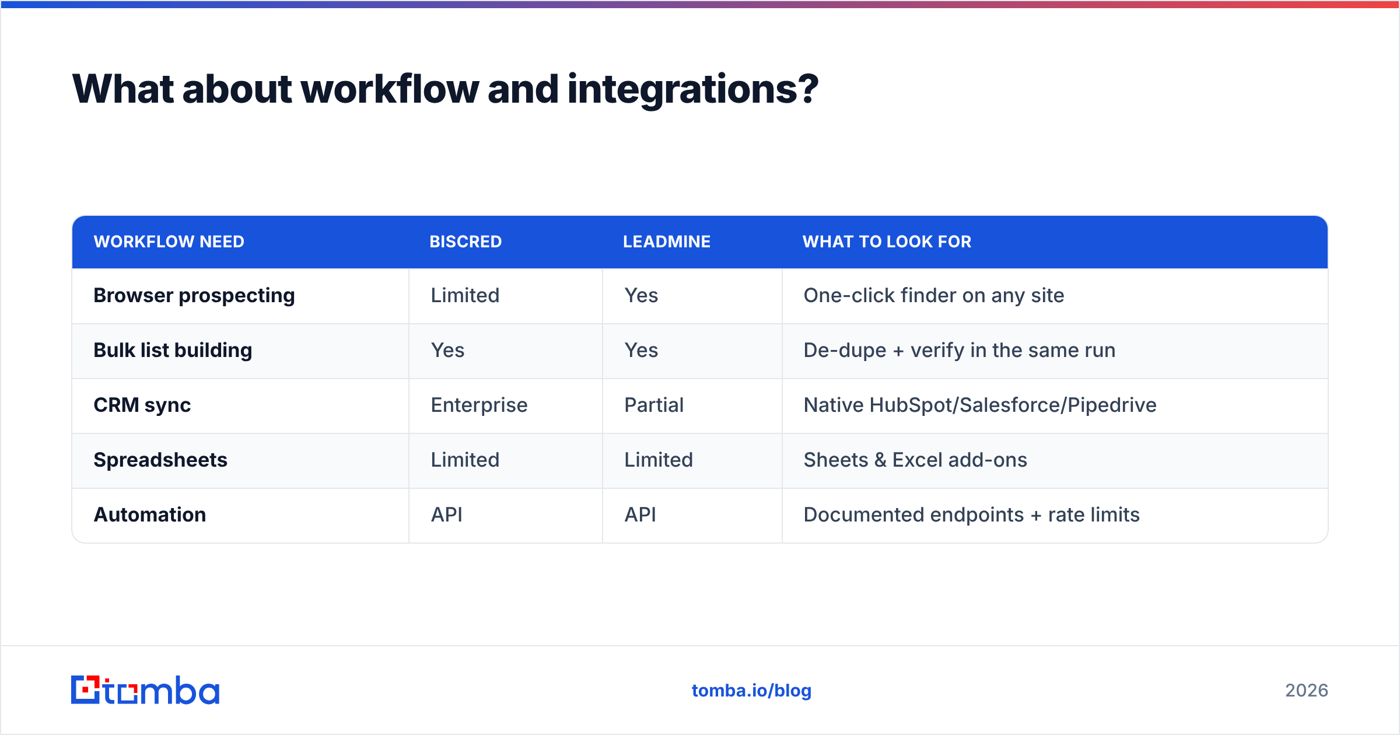Viewport: 1400px width, 735px height.
Task: Select the 'Spreadsheets' row label
Action: pos(160,460)
